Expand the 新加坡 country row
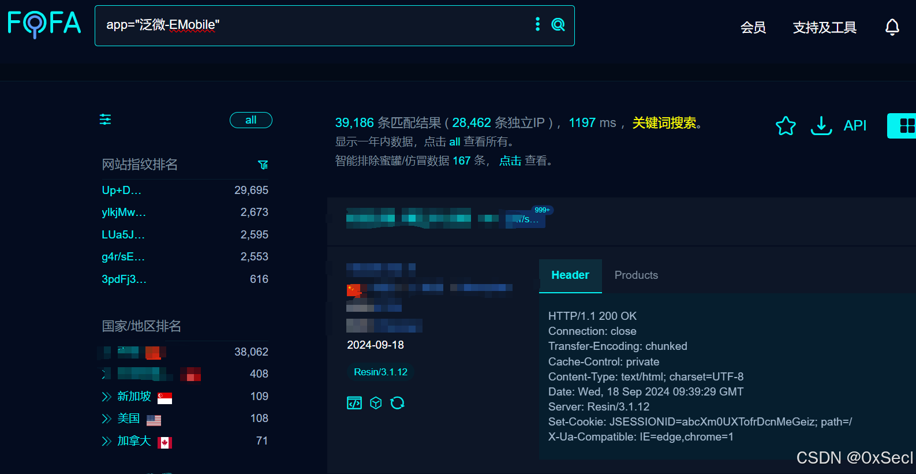Image resolution: width=916 pixels, height=474 pixels. click(x=106, y=397)
